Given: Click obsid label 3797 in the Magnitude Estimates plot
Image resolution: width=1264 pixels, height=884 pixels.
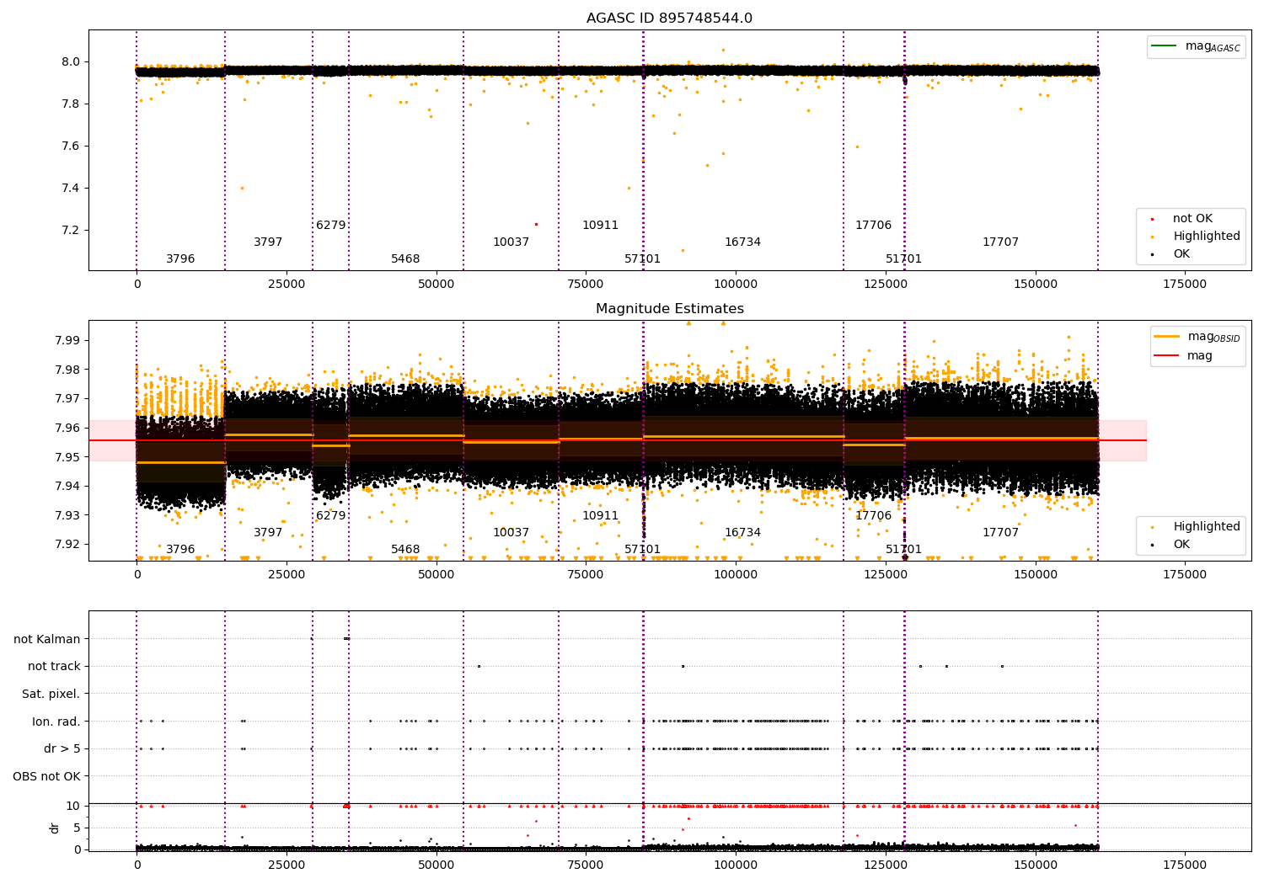Looking at the screenshot, I should [x=268, y=533].
